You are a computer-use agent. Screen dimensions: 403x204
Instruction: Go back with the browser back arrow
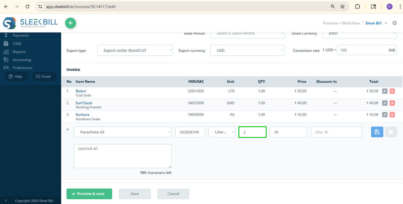pyautogui.click(x=6, y=6)
